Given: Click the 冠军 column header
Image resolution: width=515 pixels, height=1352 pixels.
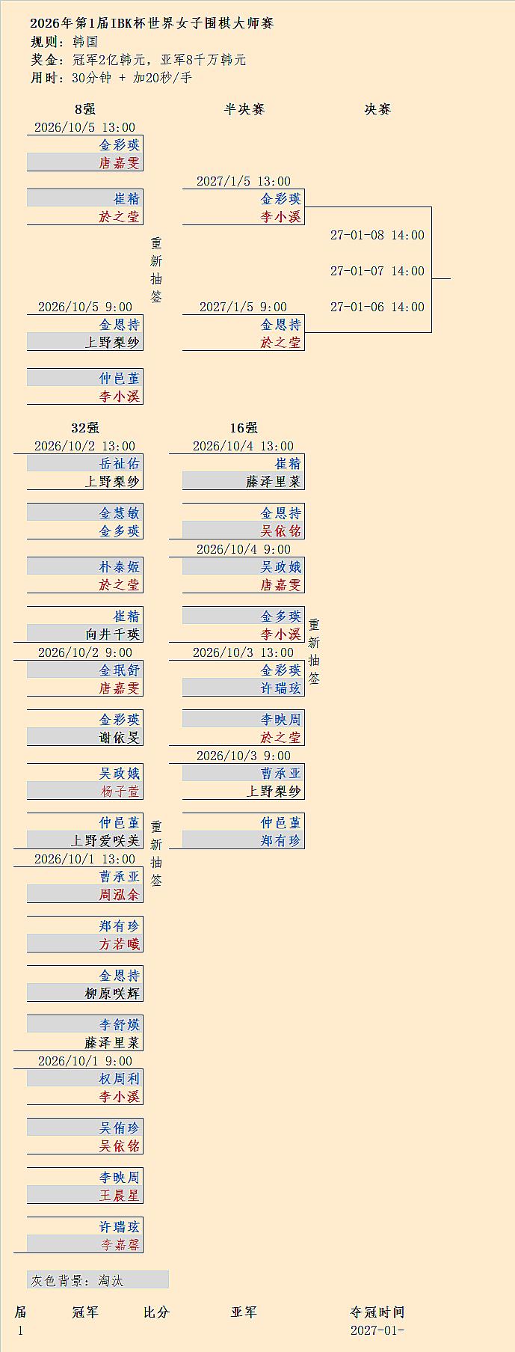Looking at the screenshot, I should coord(85,1312).
